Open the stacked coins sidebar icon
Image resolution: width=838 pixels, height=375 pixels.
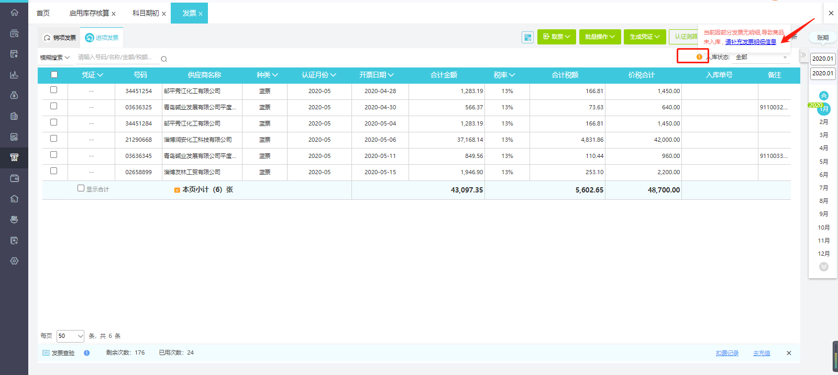coord(14,220)
